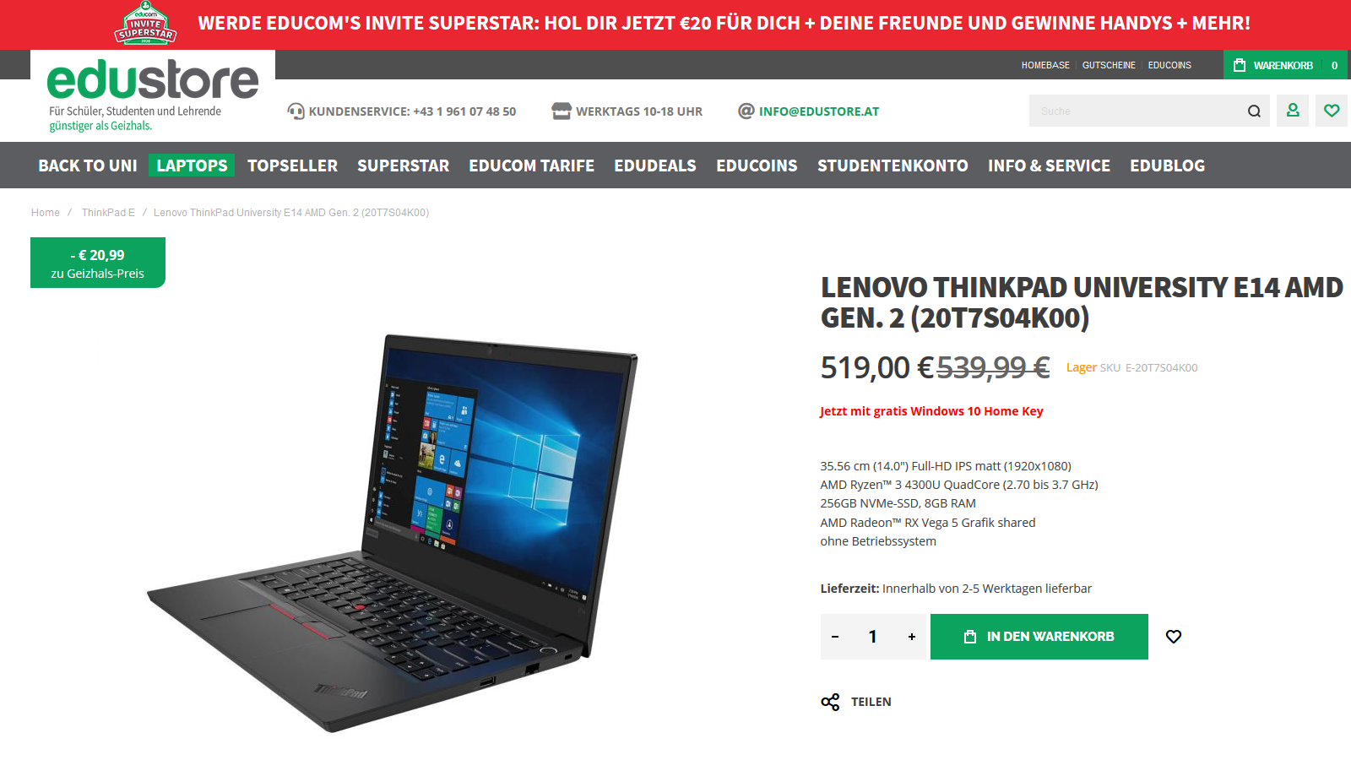This screenshot has height=760, width=1351.
Task: Increase quantity with the plus button
Action: pyautogui.click(x=912, y=637)
